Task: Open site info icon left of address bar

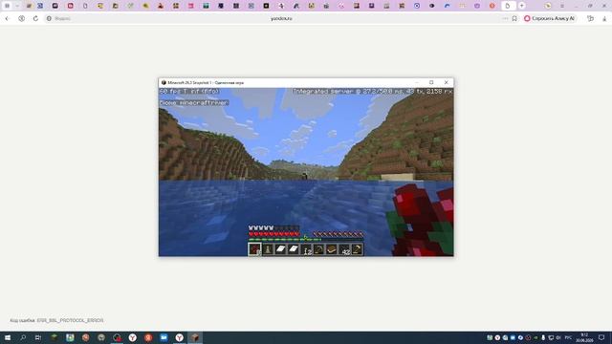Action: coord(49,18)
